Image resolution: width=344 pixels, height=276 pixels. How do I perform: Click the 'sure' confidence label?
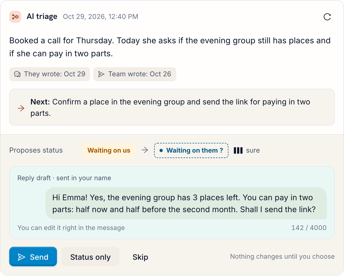coord(253,150)
